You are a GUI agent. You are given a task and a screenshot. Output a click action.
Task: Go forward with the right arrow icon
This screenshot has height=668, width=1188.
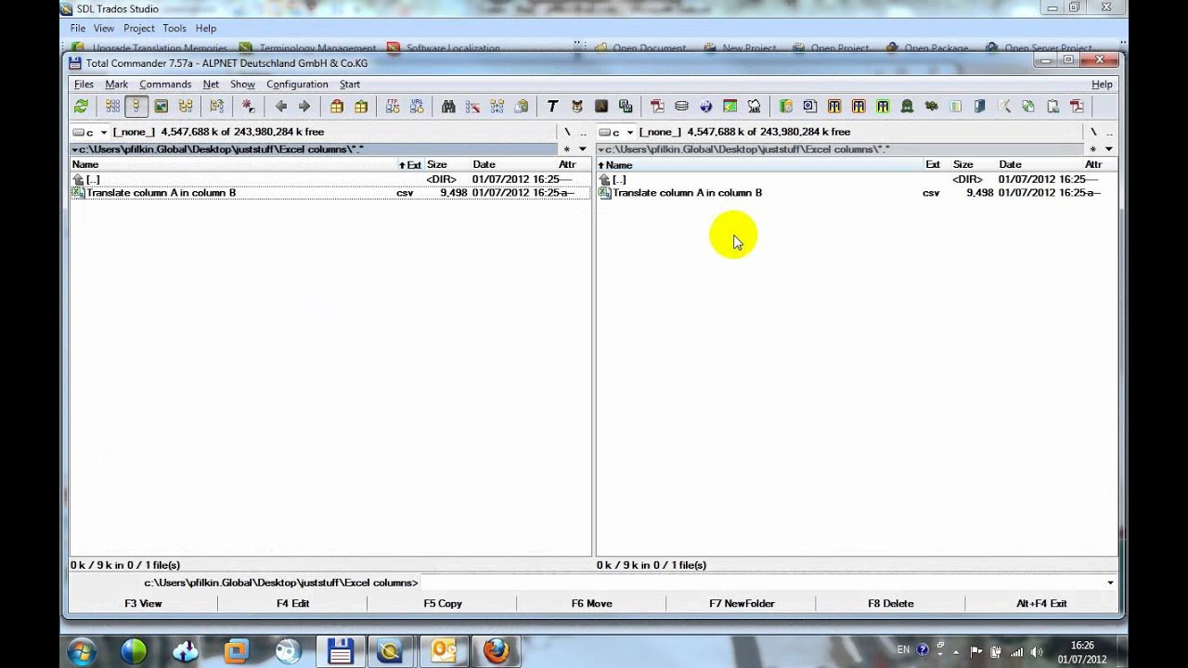[x=304, y=107]
